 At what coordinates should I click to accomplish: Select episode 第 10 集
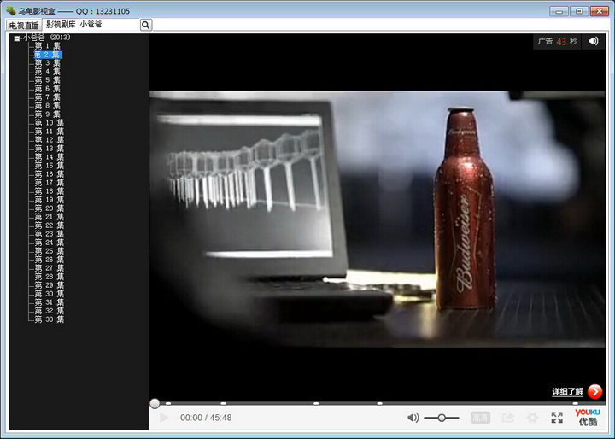(49, 123)
